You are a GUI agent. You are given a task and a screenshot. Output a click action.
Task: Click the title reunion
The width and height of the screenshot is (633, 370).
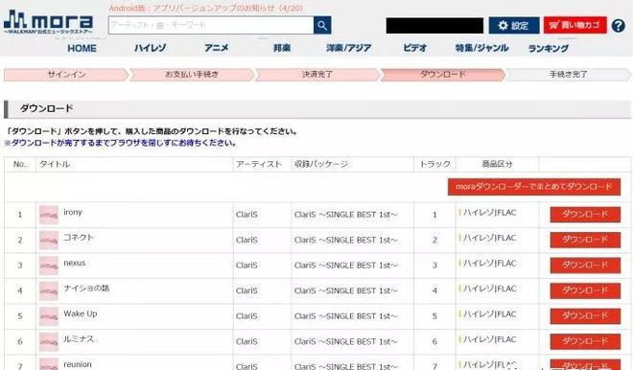coord(78,364)
